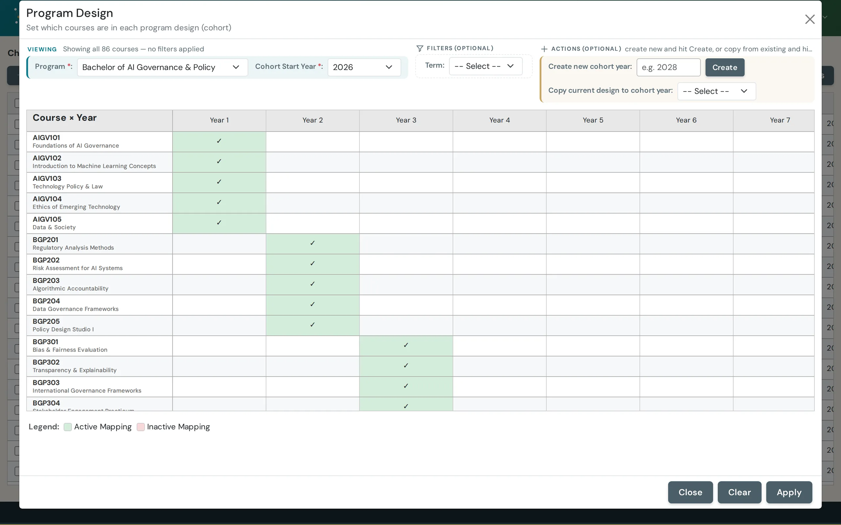Toggle BGP302 Year 3 checkmark cell
The height and width of the screenshot is (525, 841).
click(x=406, y=366)
